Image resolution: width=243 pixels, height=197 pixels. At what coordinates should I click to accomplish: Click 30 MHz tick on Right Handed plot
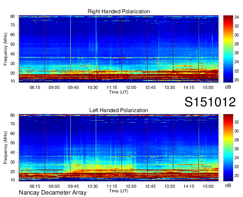13,64
